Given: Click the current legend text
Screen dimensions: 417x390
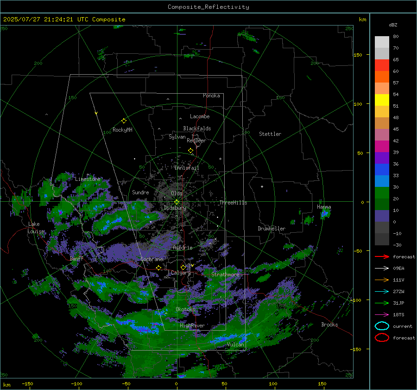Looking at the screenshot, I should coord(403,326).
